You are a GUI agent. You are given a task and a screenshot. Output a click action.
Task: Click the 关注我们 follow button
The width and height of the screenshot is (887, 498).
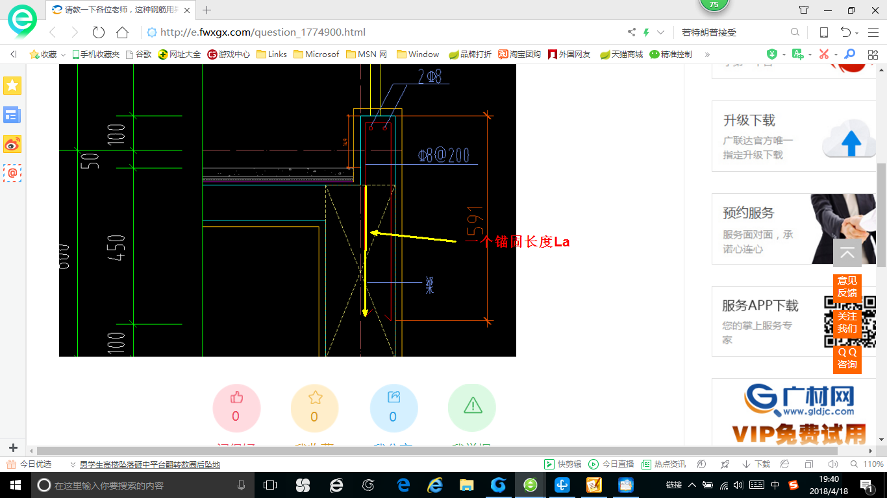point(847,323)
